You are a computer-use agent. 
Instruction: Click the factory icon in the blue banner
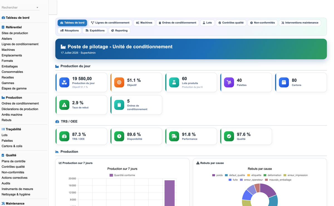click(63, 47)
